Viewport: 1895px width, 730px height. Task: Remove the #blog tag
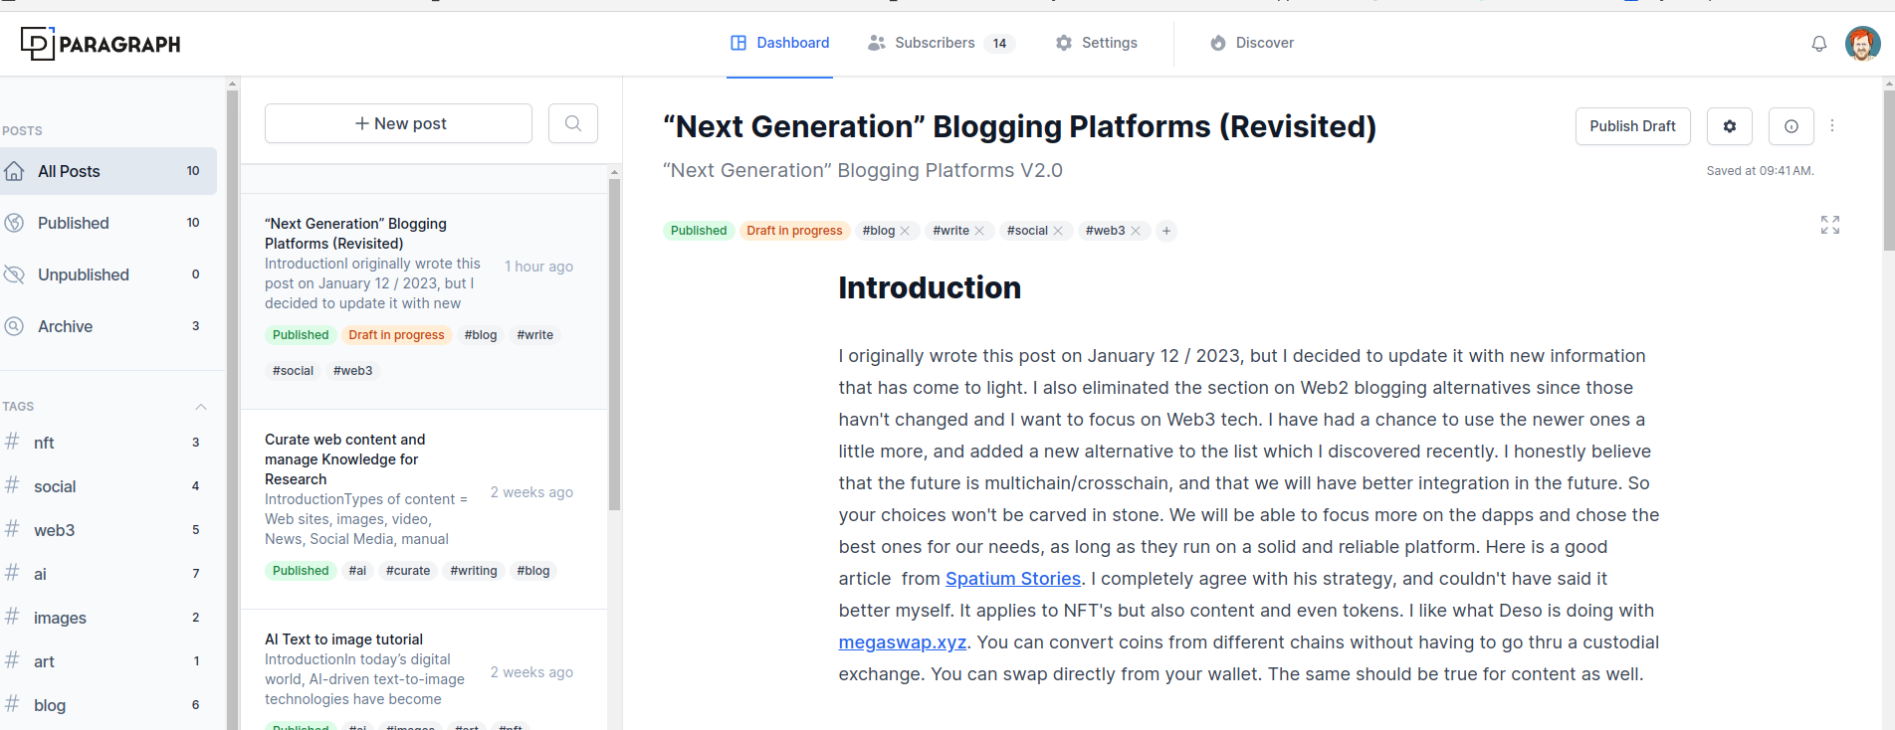click(905, 231)
